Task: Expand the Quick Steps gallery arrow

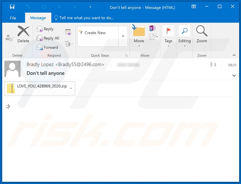Action: click(x=123, y=36)
